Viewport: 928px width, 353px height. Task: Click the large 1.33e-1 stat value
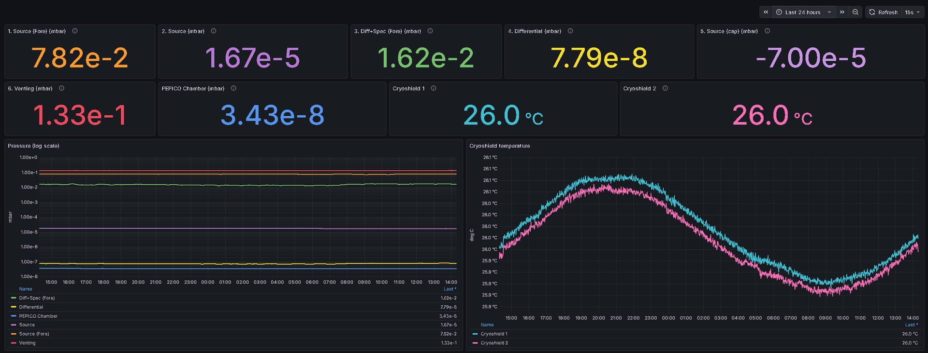tap(80, 115)
